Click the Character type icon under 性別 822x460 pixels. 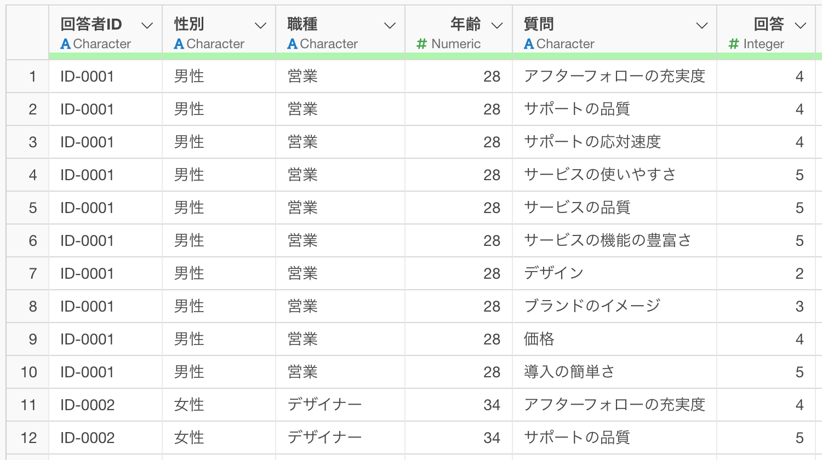[x=179, y=44]
